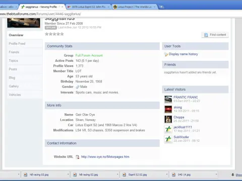Click skiing's red avatar thumbnail
Image resolution: width=242 pixels, height=181 pixels.
[x=168, y=109]
